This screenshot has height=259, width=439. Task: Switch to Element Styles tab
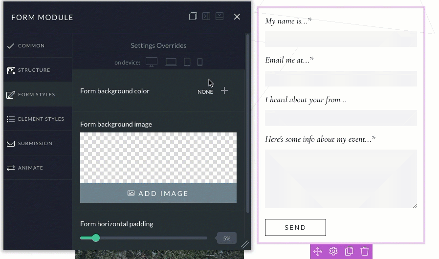38,119
